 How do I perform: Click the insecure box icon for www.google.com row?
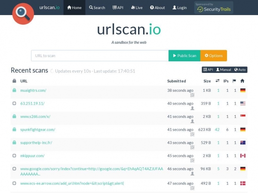pyautogui.click(x=14, y=169)
